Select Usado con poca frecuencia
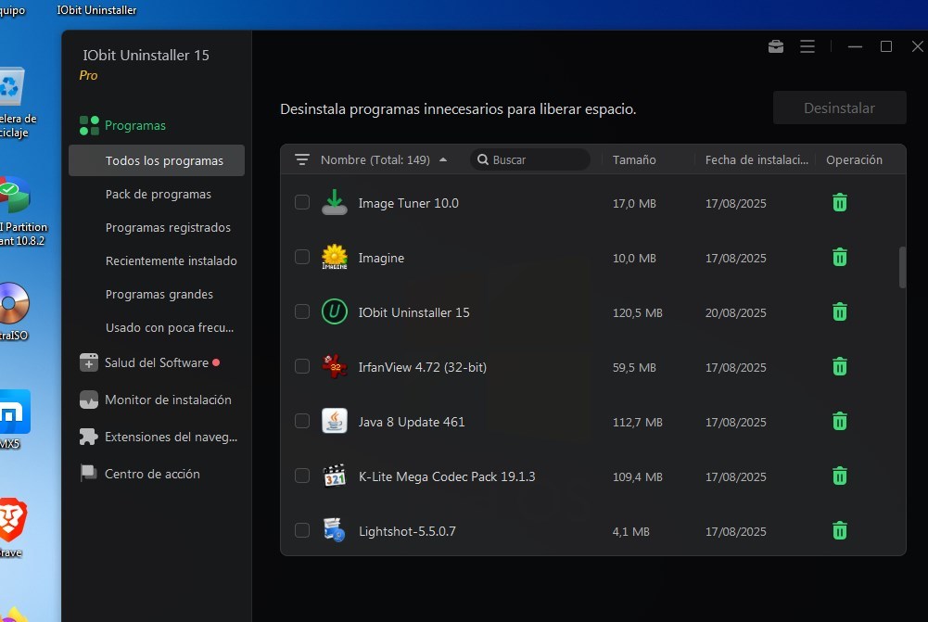The height and width of the screenshot is (622, 928). coord(170,327)
